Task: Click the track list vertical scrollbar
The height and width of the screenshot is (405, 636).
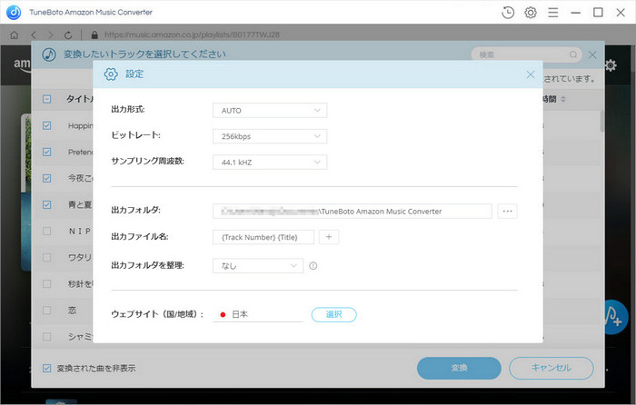Action: [x=601, y=121]
